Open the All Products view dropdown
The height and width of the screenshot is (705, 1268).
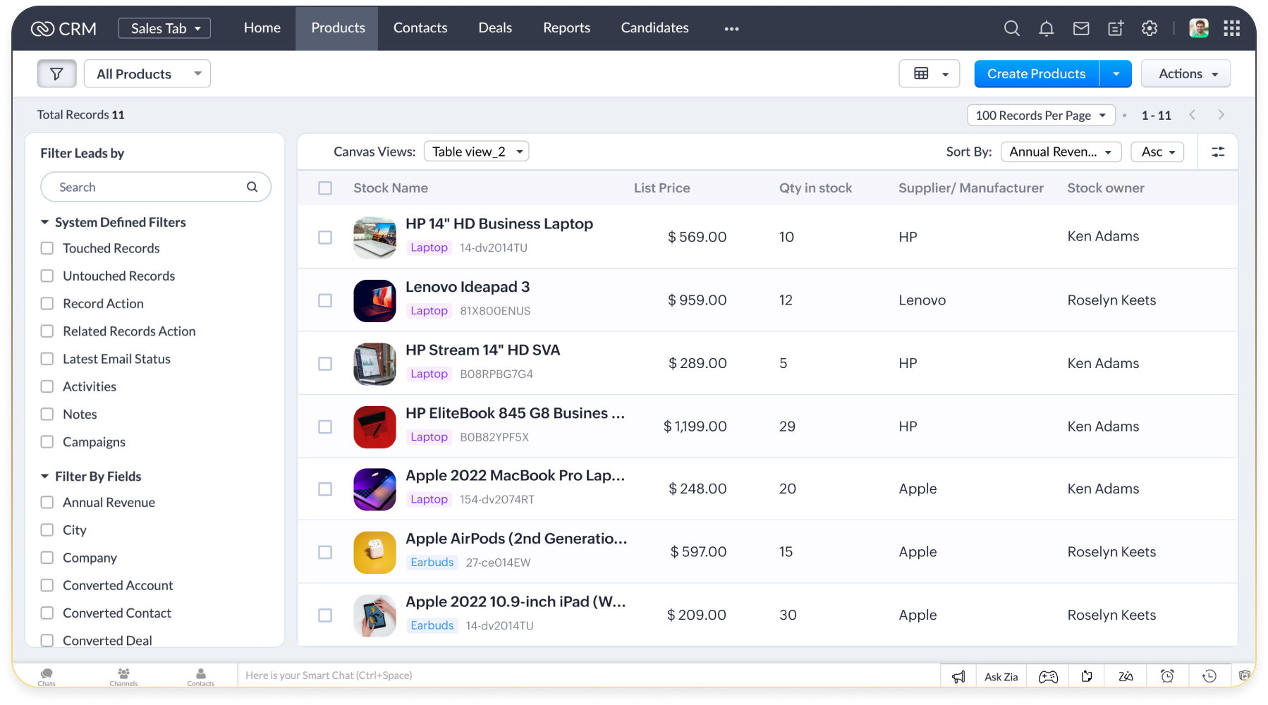[147, 74]
